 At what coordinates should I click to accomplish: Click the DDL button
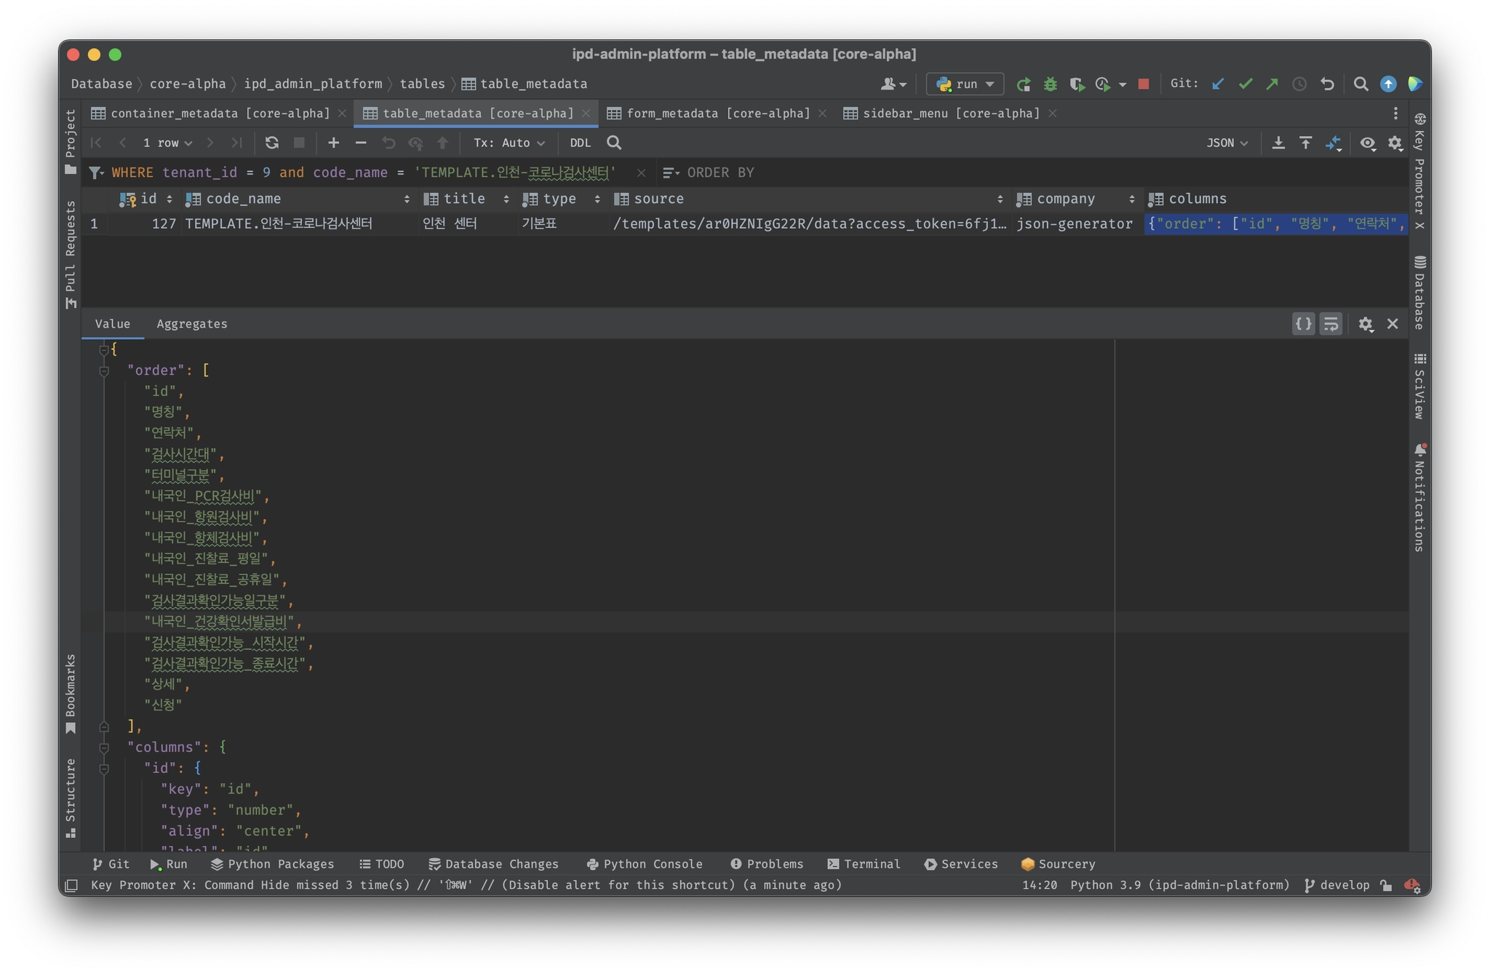[580, 143]
